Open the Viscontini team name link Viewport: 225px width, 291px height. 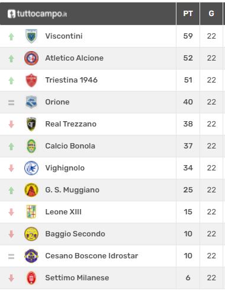coord(64,36)
